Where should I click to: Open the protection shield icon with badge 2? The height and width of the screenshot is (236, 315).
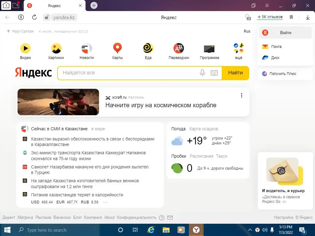coord(248,17)
